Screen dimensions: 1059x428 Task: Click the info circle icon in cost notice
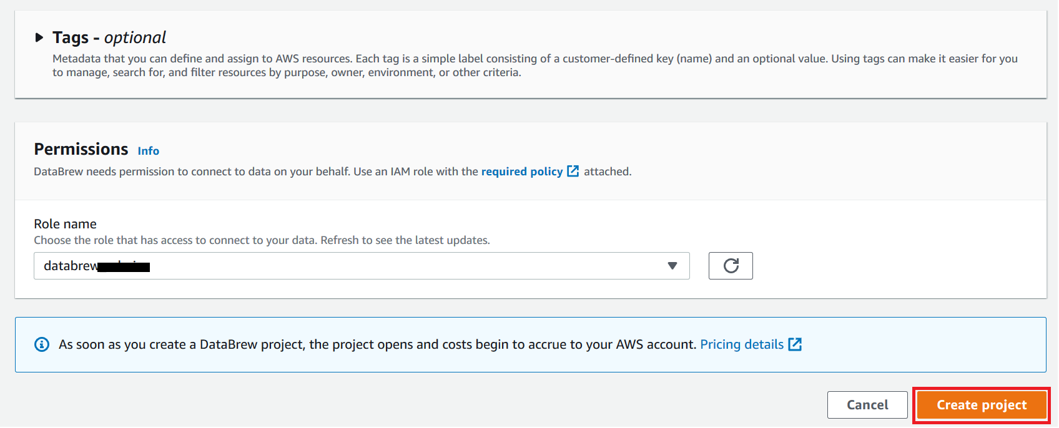[42, 344]
